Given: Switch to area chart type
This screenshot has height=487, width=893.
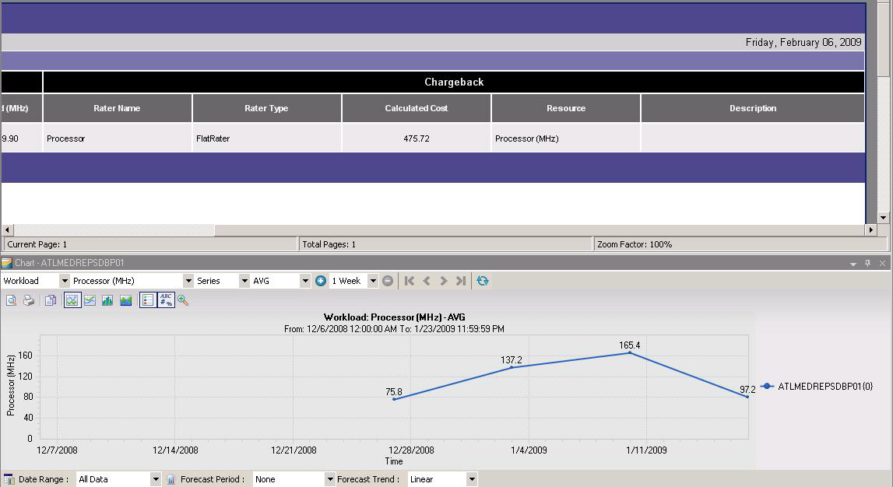Looking at the screenshot, I should 126,300.
